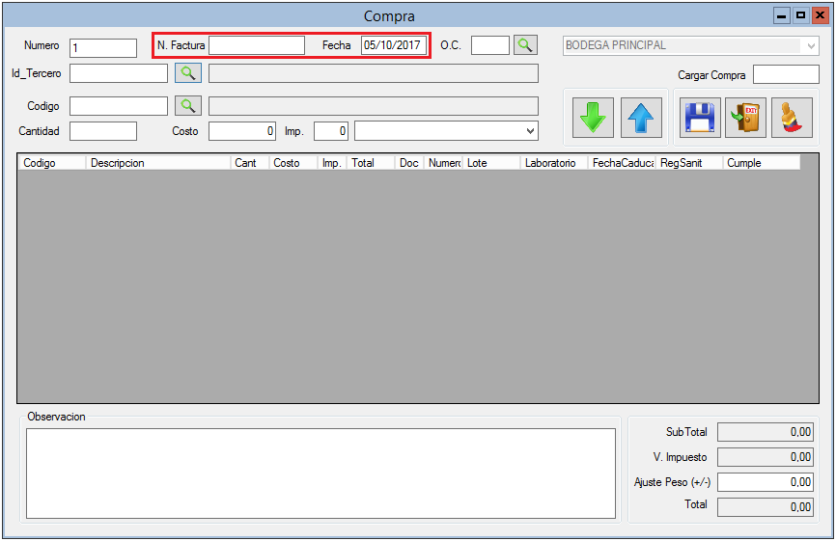Click the Cantidad input field
The height and width of the screenshot is (541, 836).
coord(103,131)
